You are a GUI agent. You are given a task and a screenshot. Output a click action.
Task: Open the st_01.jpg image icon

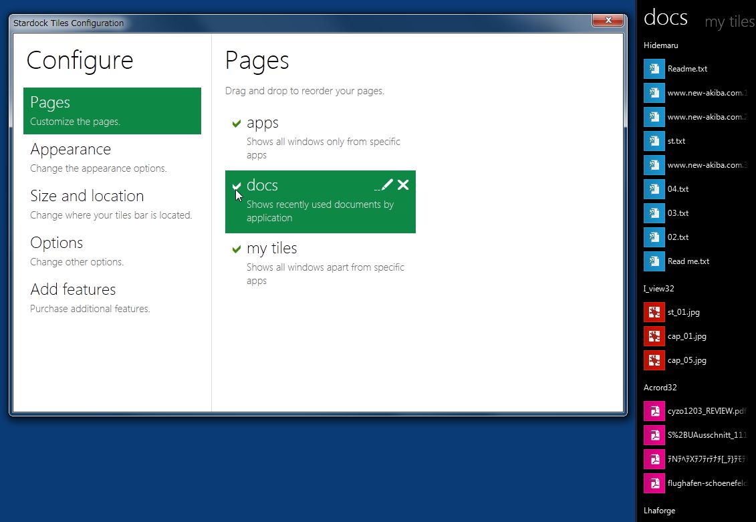click(654, 312)
